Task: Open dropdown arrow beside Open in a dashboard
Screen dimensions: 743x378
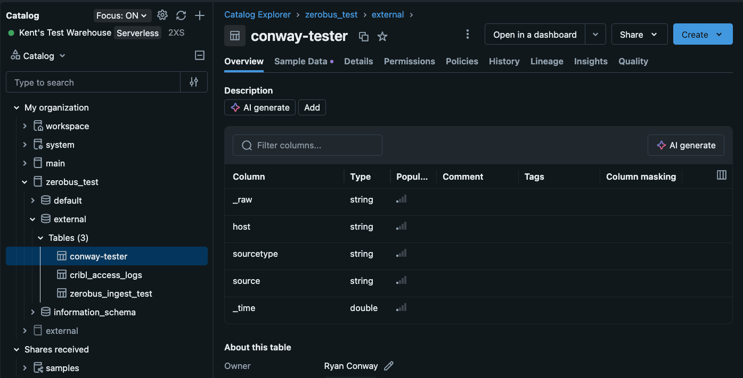Action: click(595, 35)
